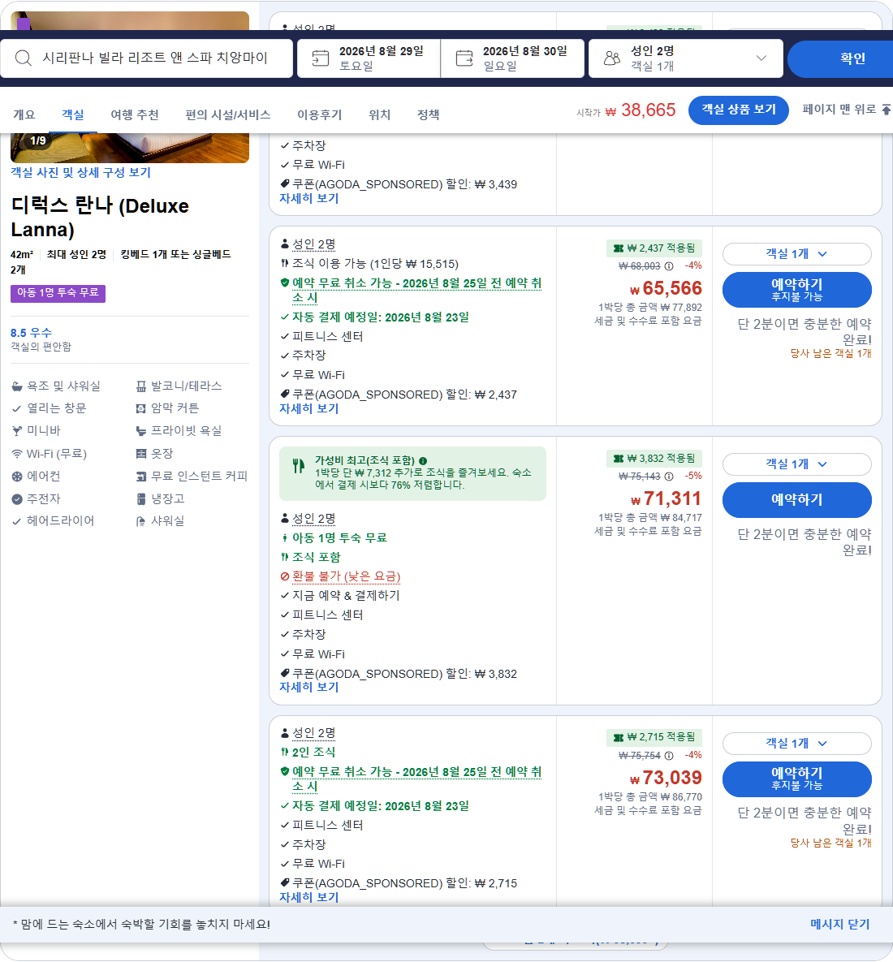
Task: Click info icon beside ₩75,754 price
Action: (x=669, y=756)
